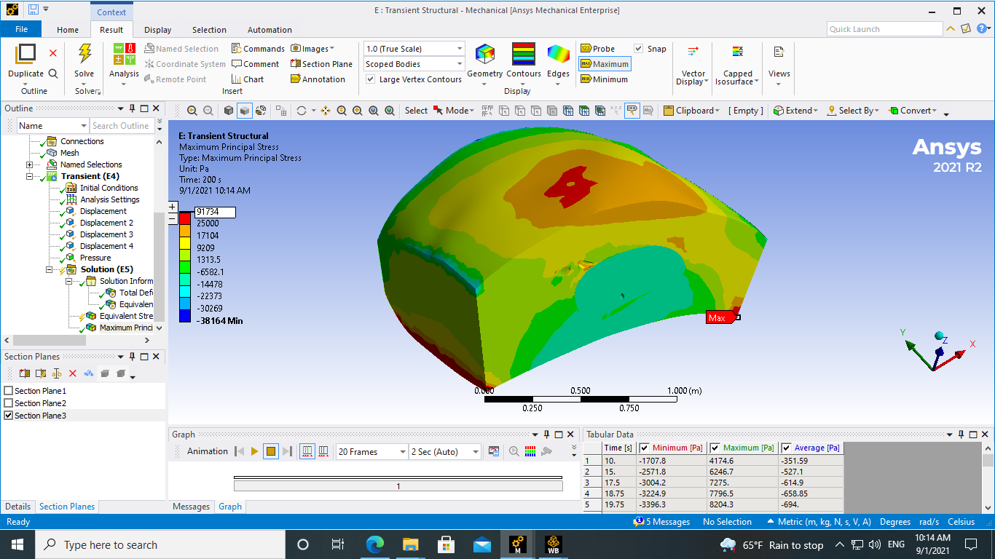Open the Messages tab
The height and width of the screenshot is (559, 995).
click(x=192, y=507)
